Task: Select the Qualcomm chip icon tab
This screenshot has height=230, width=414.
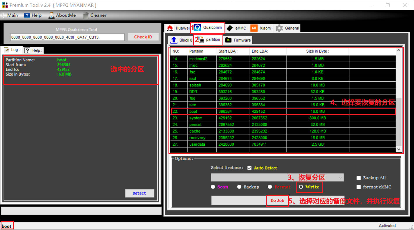Action: click(198, 28)
